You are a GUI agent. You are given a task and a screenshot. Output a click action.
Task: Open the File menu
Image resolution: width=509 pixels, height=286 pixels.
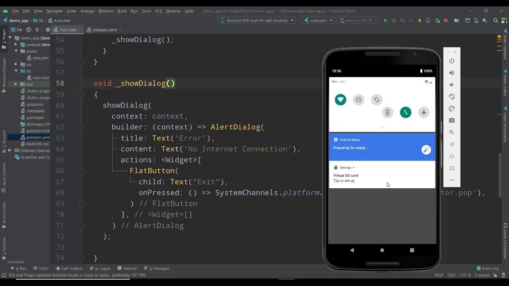click(16, 11)
